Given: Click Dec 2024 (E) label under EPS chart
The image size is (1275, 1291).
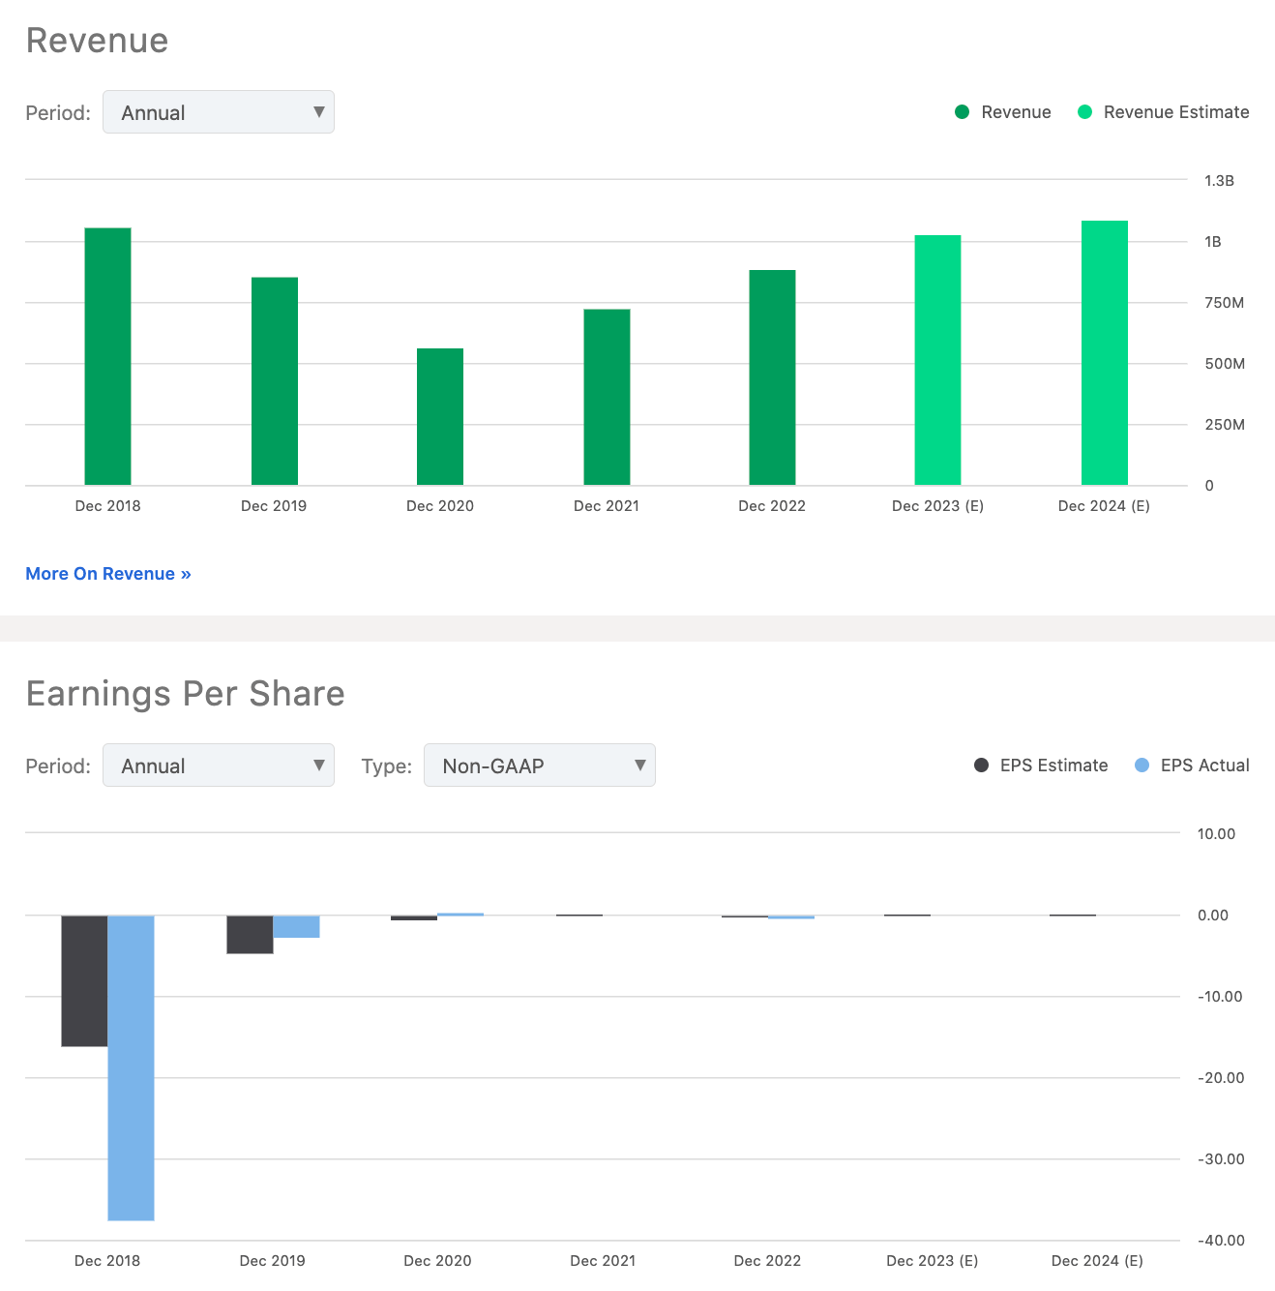Looking at the screenshot, I should pyautogui.click(x=1097, y=1261).
